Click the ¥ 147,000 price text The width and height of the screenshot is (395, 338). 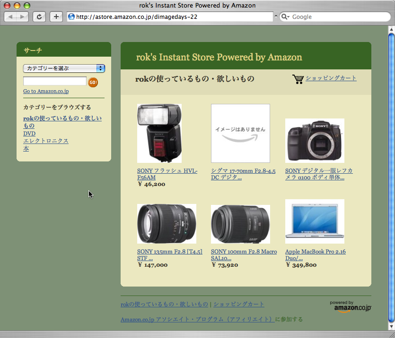click(153, 265)
